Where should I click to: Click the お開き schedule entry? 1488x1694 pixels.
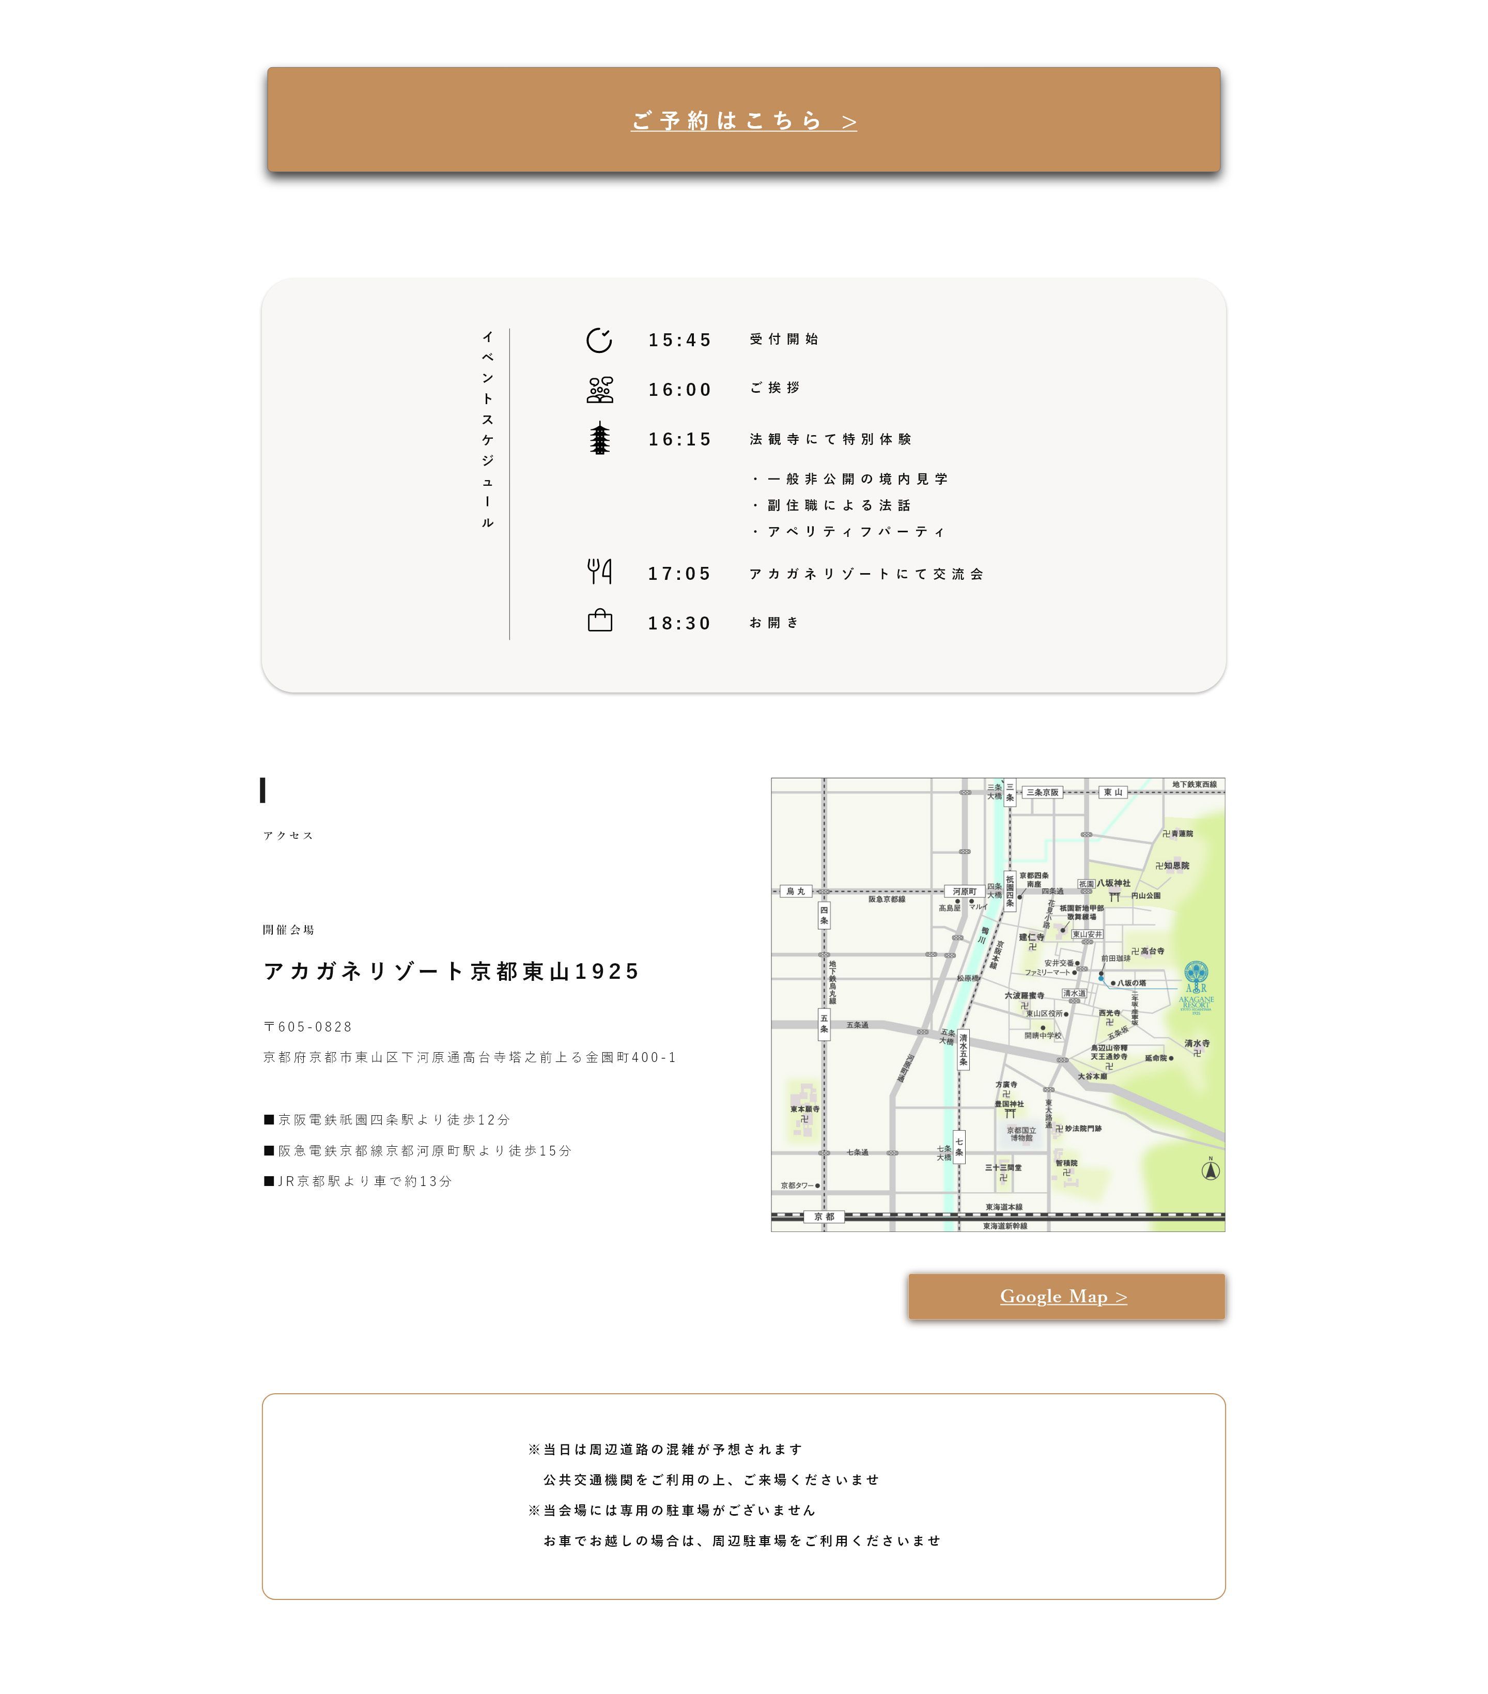pyautogui.click(x=774, y=622)
